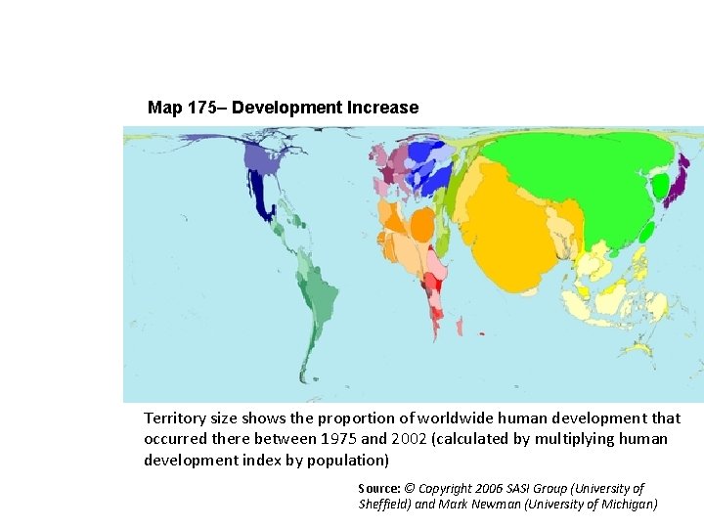Click the caption line 'occurred there between 1975 and 2002'

click(x=405, y=439)
